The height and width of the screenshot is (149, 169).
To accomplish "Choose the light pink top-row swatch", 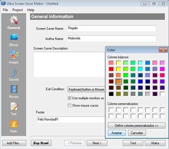I will pos(155,63).
